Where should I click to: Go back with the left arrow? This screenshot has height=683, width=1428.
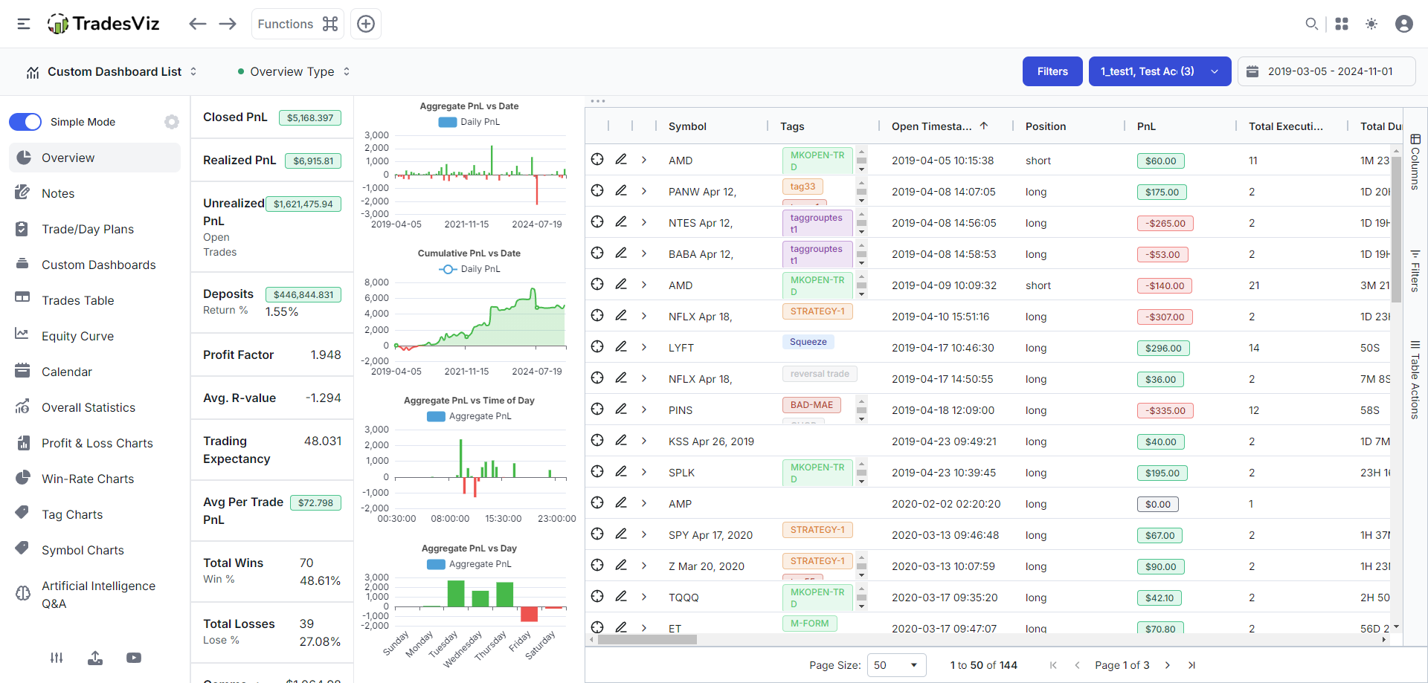(197, 24)
